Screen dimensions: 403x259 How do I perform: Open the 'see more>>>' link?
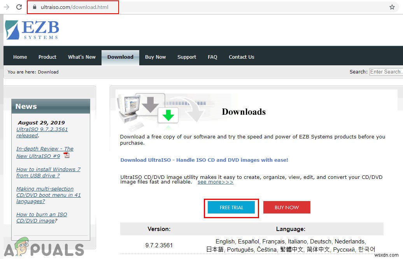coord(216,182)
